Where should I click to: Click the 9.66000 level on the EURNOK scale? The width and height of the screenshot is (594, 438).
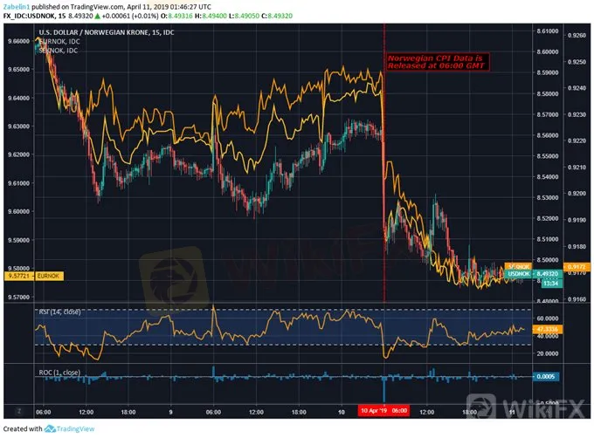pos(19,41)
